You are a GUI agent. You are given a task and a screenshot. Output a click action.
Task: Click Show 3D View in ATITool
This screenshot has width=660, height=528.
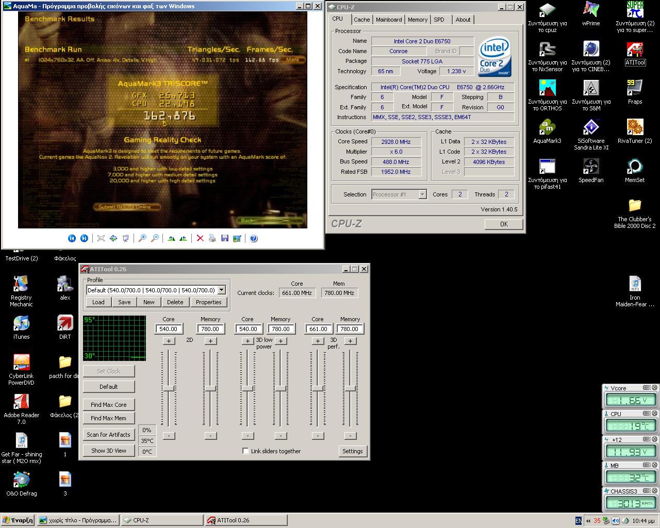point(108,451)
